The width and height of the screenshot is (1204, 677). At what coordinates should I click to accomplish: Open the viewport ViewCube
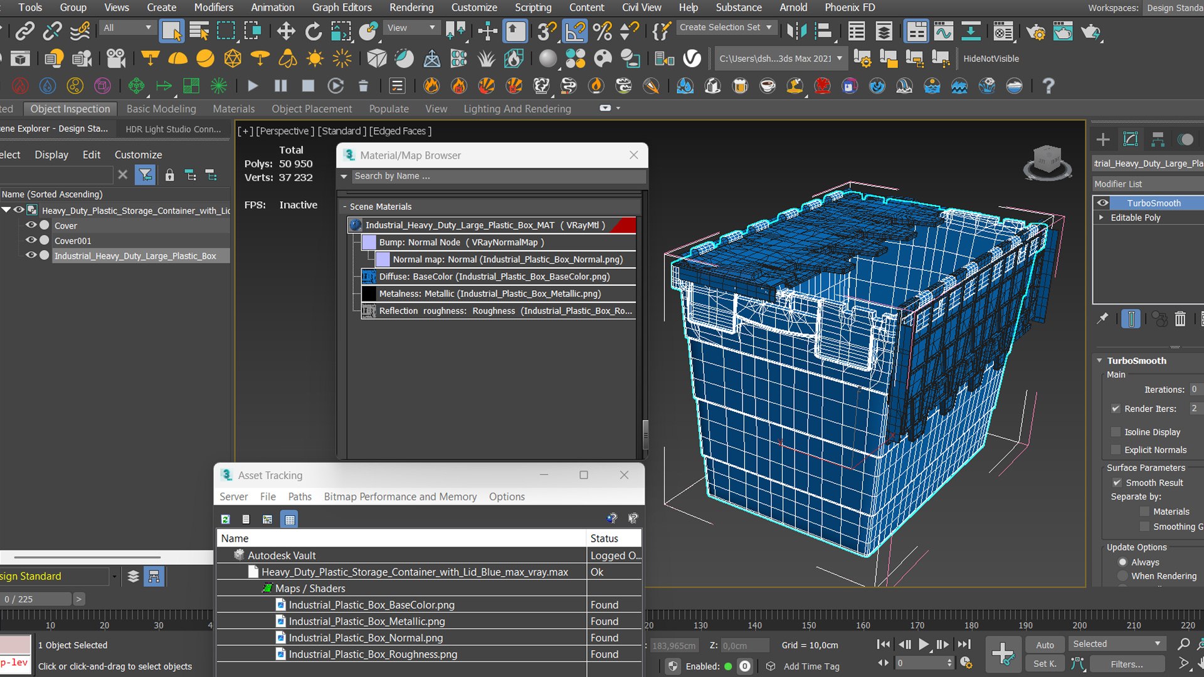point(1047,162)
